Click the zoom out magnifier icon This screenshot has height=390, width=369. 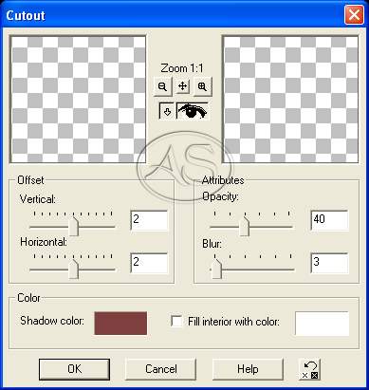(162, 86)
